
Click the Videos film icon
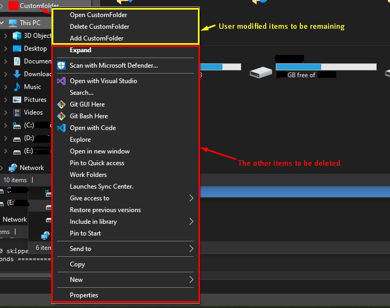[x=17, y=112]
